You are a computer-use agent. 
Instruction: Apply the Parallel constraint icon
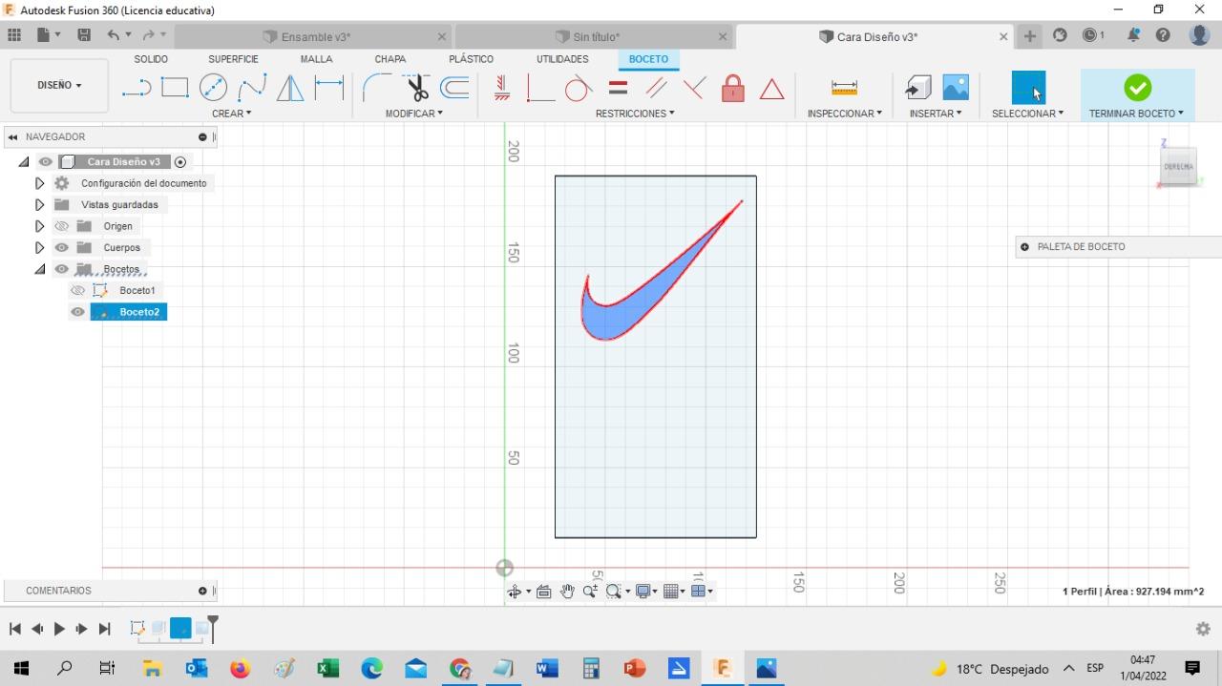coord(656,88)
